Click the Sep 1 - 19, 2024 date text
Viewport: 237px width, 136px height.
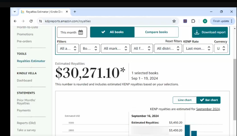[144, 78]
